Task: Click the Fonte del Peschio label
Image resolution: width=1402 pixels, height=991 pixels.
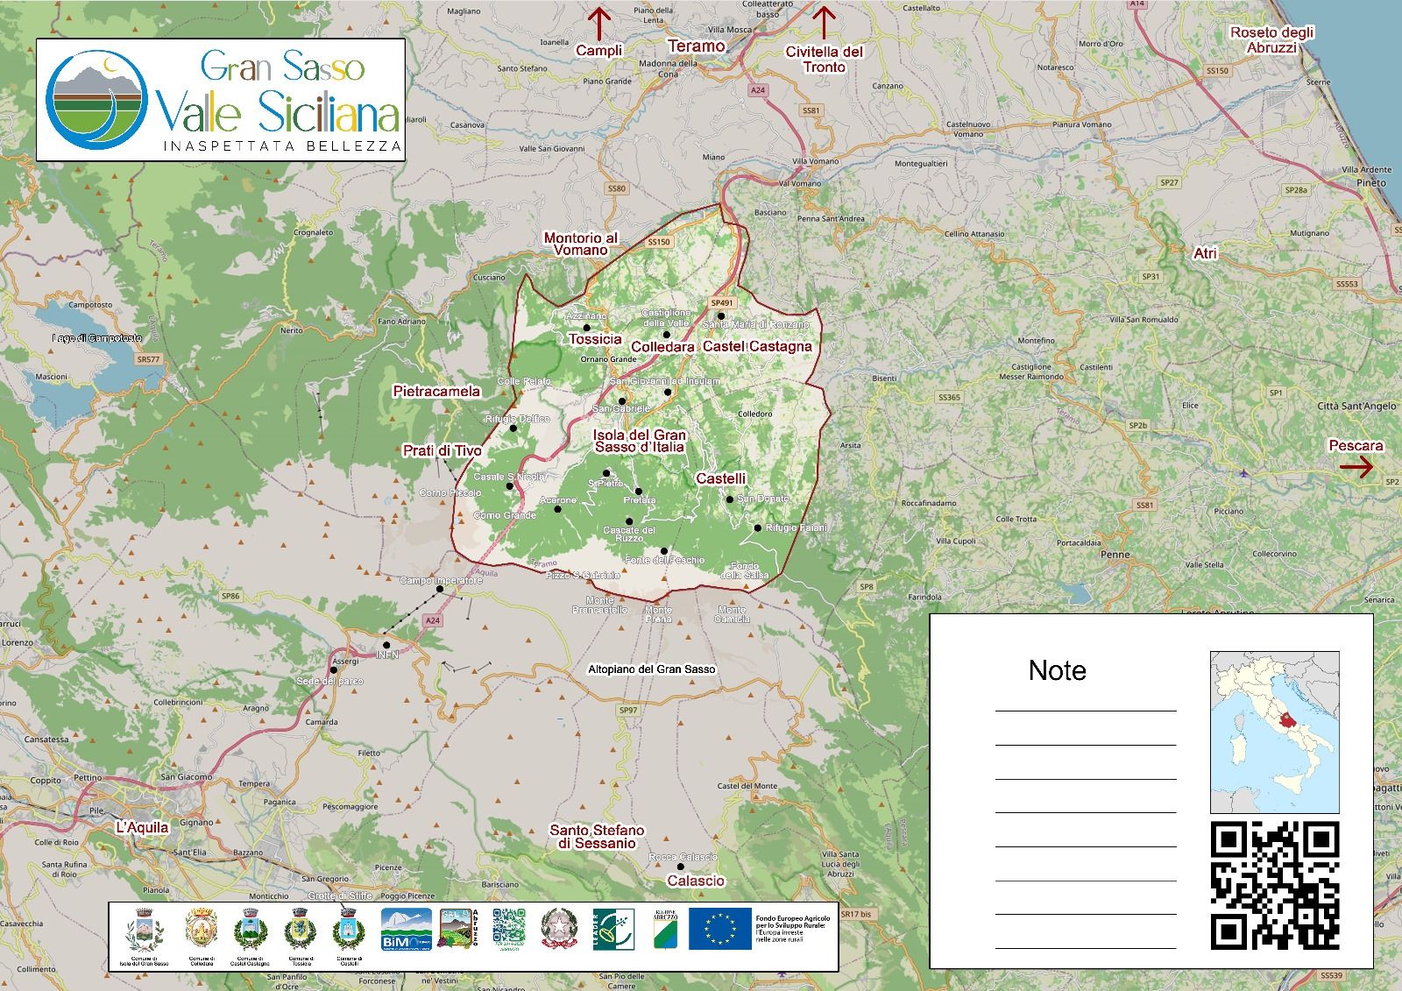Action: click(x=665, y=561)
